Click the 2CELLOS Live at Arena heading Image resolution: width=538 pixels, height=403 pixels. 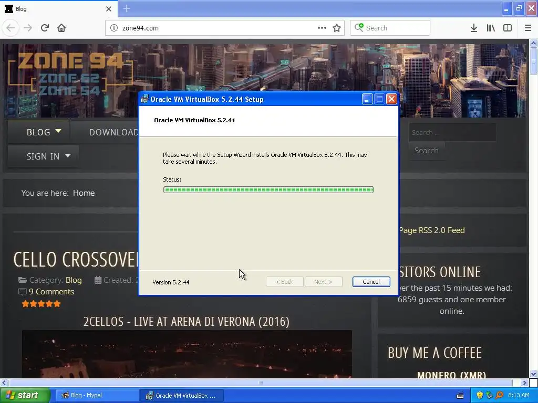(187, 322)
